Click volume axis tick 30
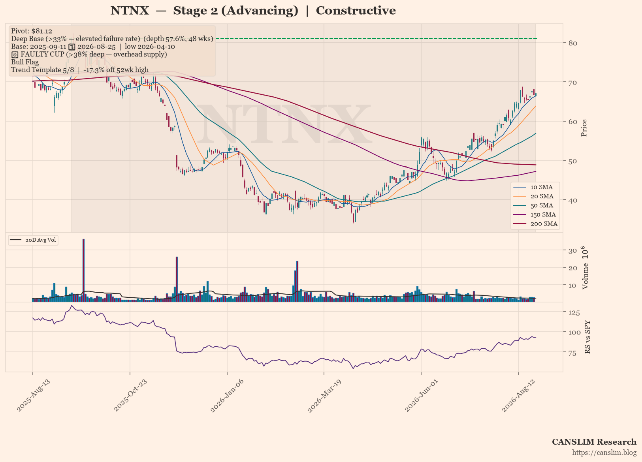Viewport: 642px width, 462px height. 572,251
